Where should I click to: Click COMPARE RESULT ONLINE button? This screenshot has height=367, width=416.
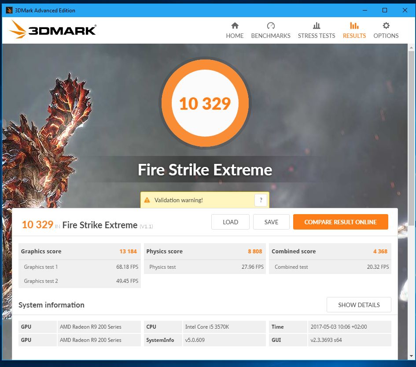click(x=341, y=222)
